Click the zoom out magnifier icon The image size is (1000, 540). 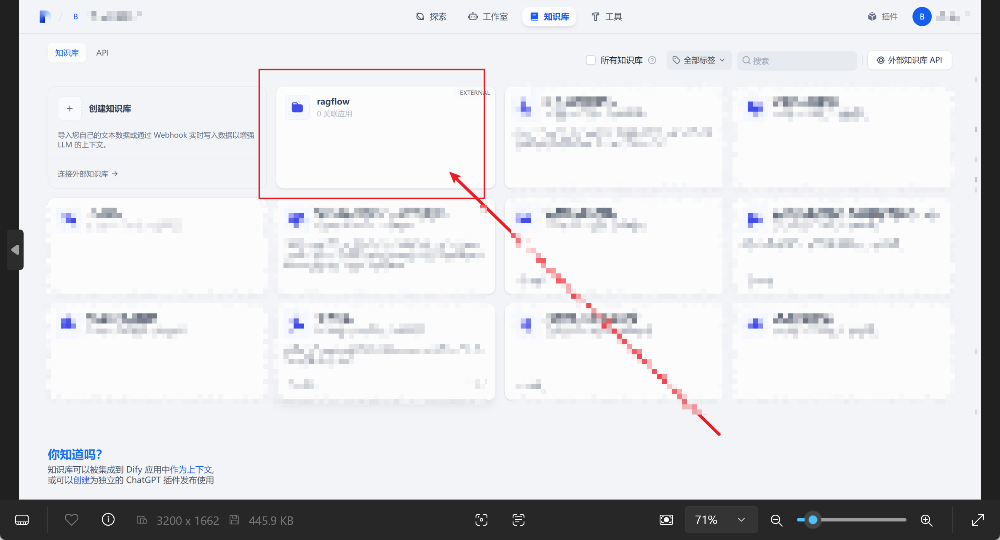pos(776,520)
